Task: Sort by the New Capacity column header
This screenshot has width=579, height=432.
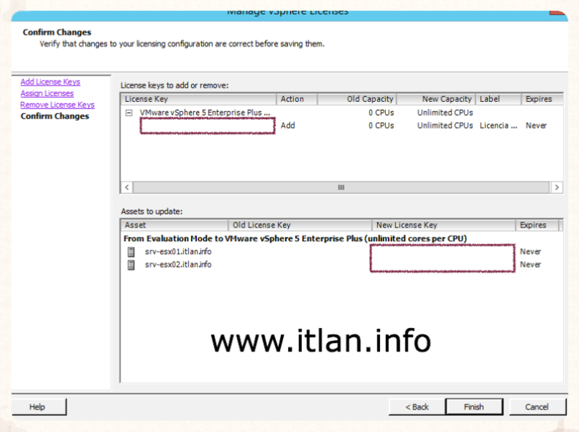Action: 436,99
